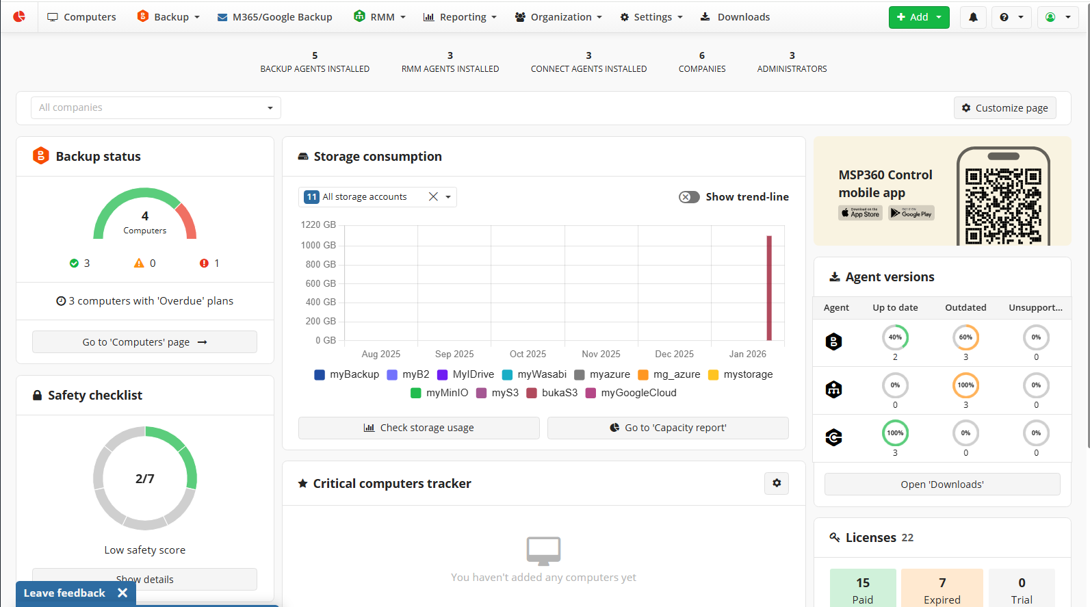
Task: Click the Backup agent 40% up-to-date gauge
Action: click(x=895, y=337)
